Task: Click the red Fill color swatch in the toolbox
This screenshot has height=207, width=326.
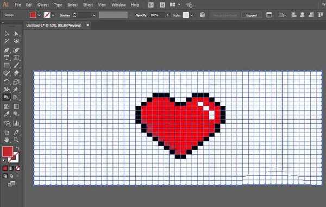Action: (8, 152)
